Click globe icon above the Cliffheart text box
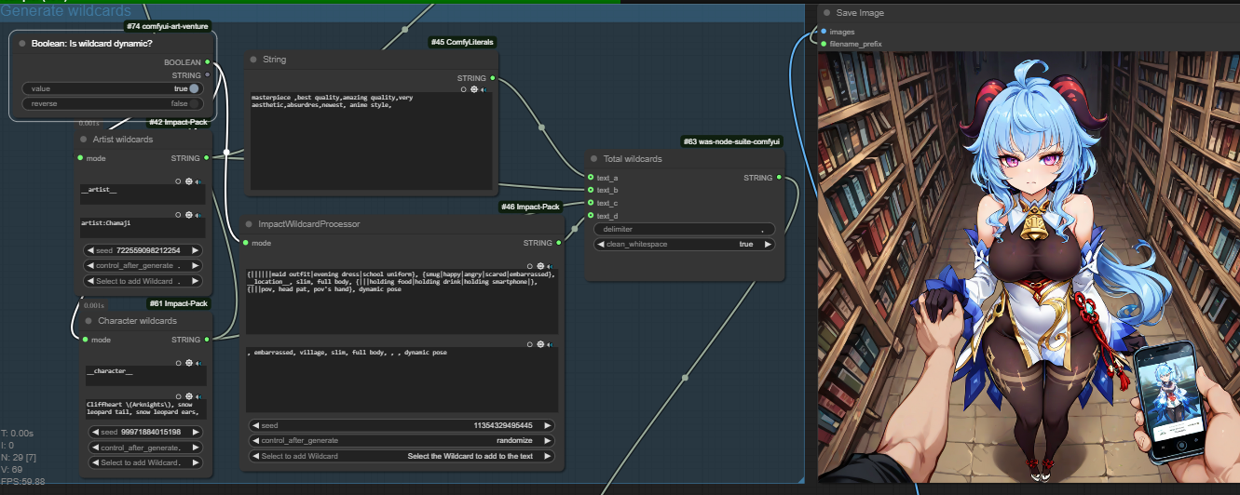 tap(188, 395)
